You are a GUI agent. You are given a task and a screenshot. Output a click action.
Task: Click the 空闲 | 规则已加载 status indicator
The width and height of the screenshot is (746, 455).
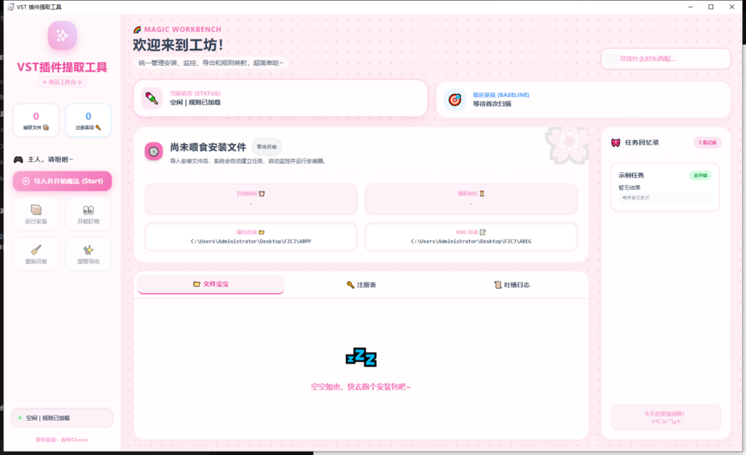(x=62, y=417)
